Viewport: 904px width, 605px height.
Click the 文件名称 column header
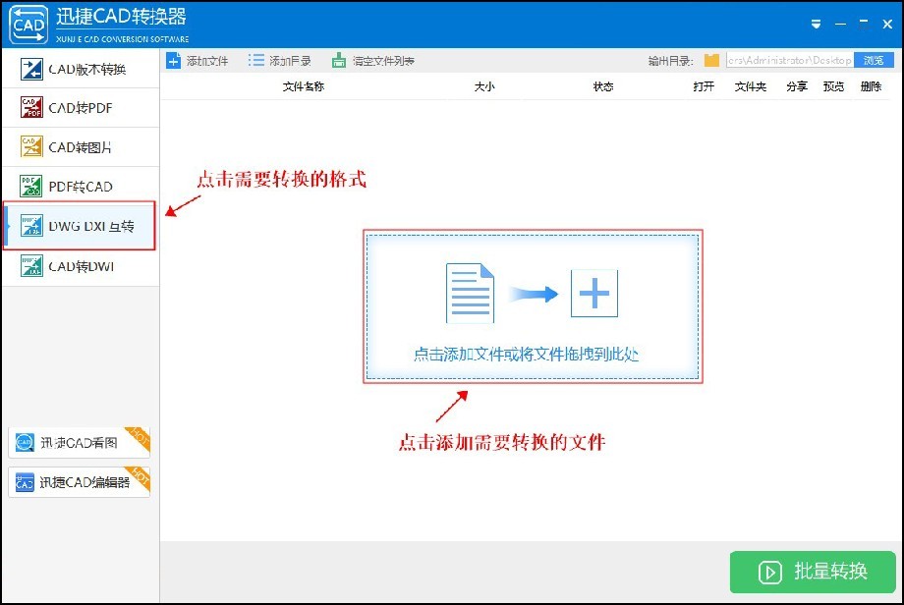click(304, 86)
